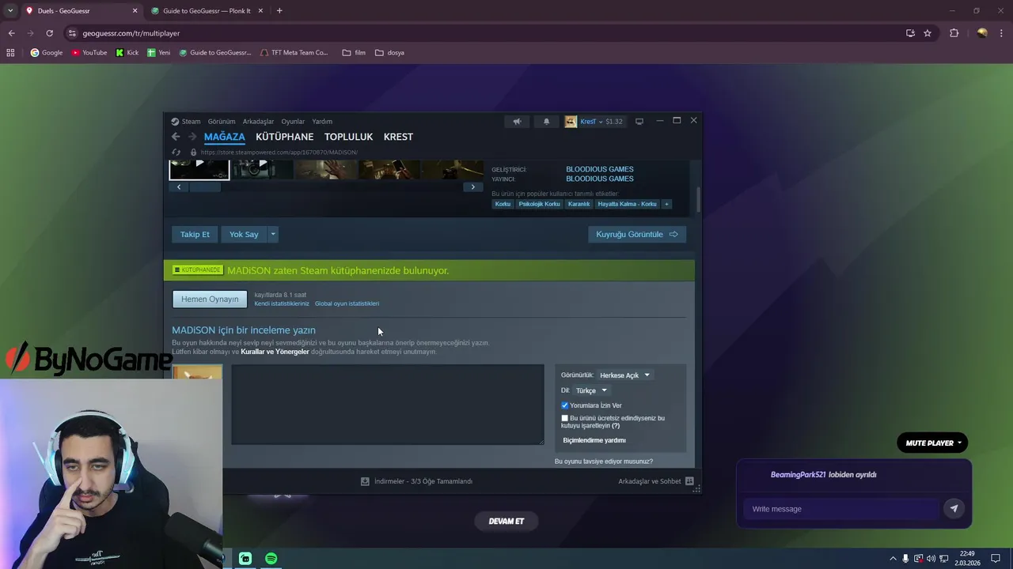Reload the Chrome page
The height and width of the screenshot is (569, 1013).
tap(49, 33)
